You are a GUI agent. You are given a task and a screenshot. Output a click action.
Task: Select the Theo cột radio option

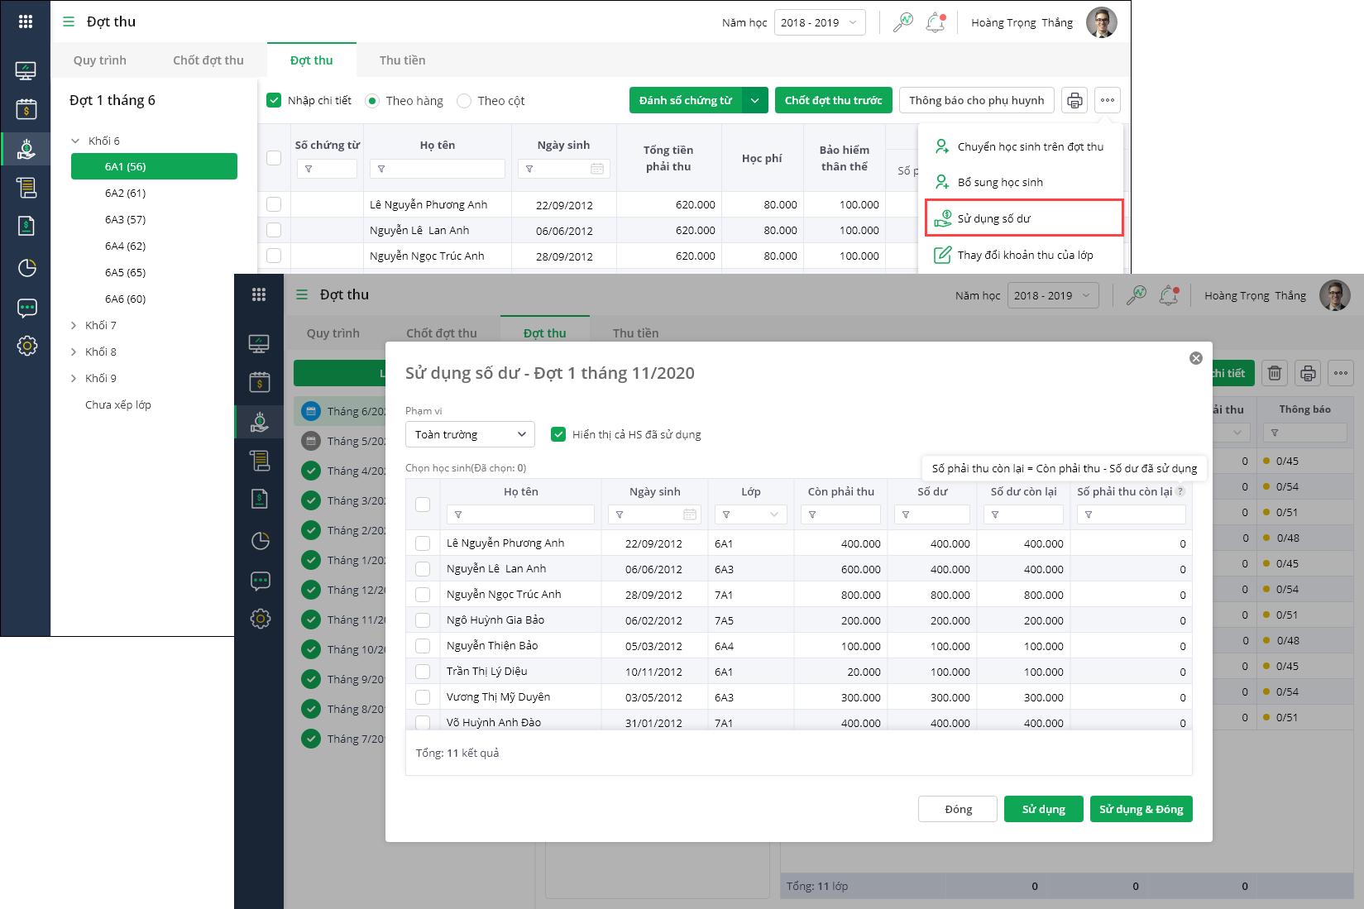464,101
